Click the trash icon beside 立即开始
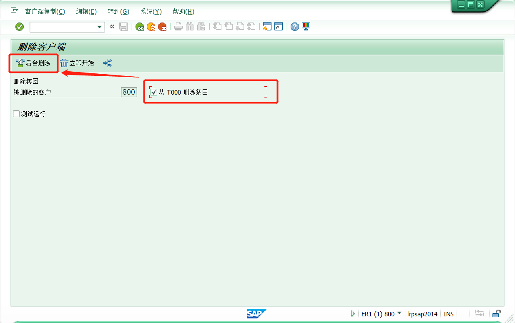Image resolution: width=515 pixels, height=323 pixels. tap(63, 63)
